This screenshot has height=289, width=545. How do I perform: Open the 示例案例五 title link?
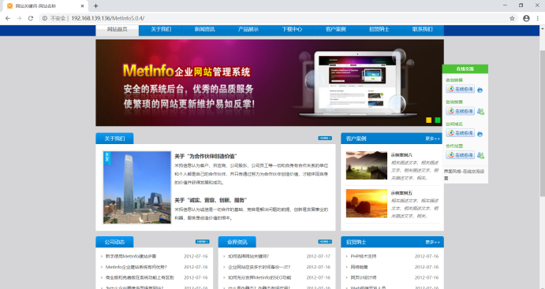[x=401, y=193]
